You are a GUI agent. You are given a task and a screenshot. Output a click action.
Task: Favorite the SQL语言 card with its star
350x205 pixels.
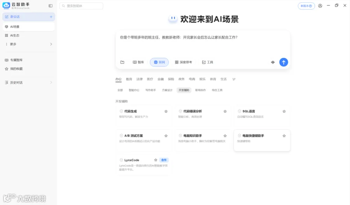tap(284, 111)
